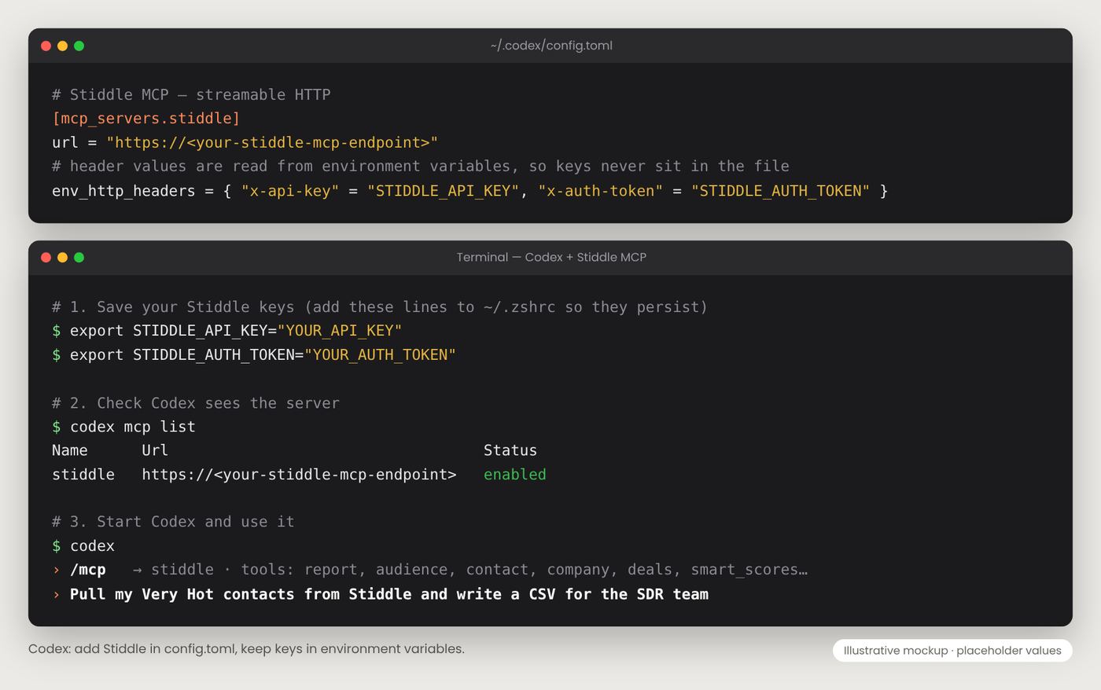Click the endpoint URL in the mcp list row
The image size is (1101, 690).
coord(299,475)
